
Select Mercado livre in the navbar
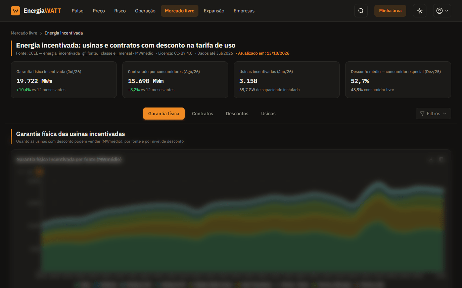coord(180,11)
